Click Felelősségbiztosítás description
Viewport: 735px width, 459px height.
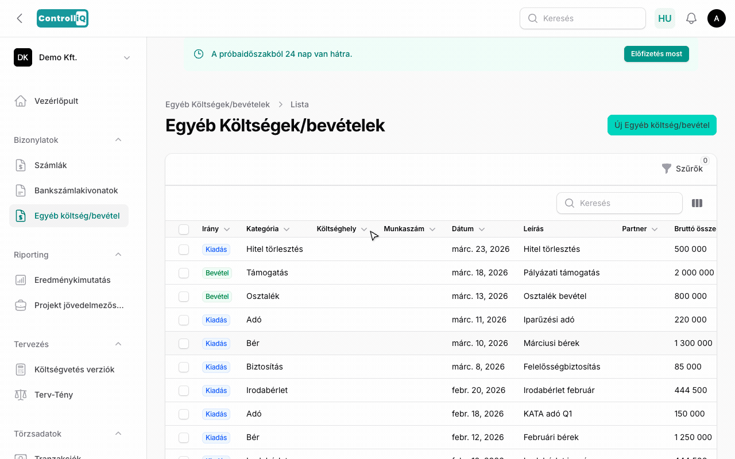(562, 367)
